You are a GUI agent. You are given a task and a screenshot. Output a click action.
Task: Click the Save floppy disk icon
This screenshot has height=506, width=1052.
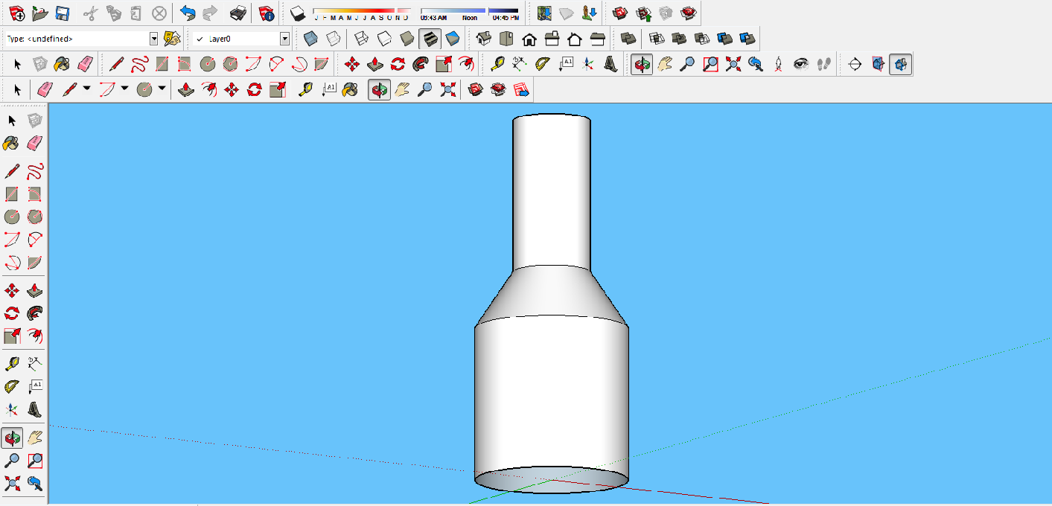point(63,13)
